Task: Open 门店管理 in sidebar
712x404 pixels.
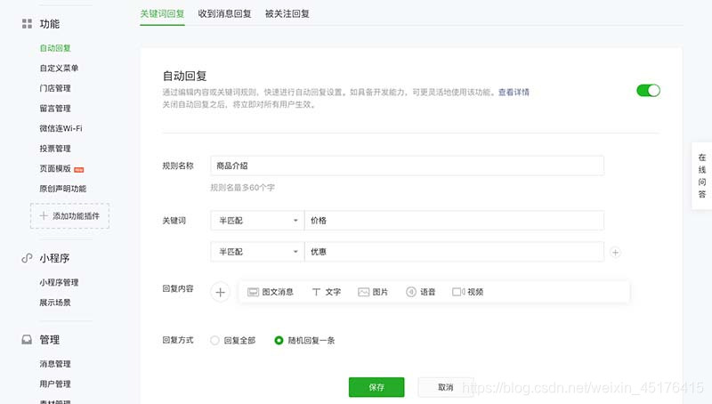Action: pos(55,88)
